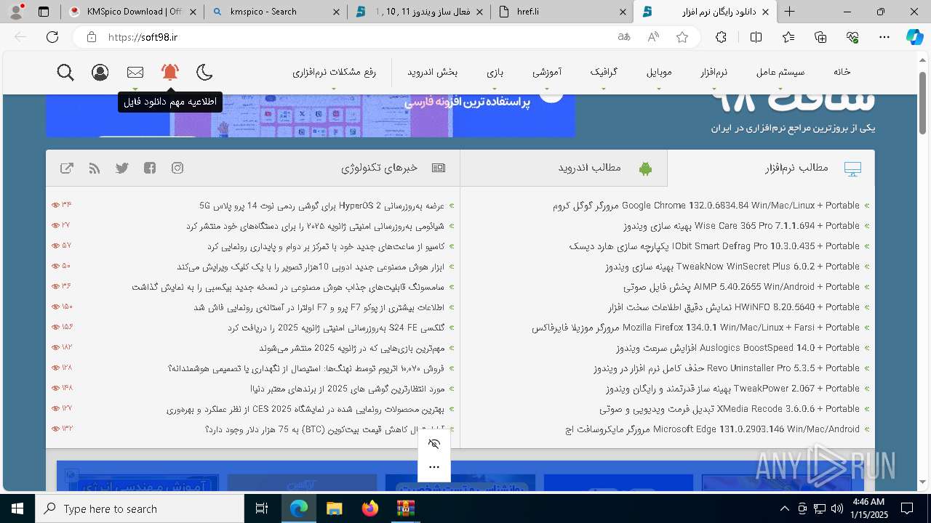The width and height of the screenshot is (931, 523).
Task: Open Edge settings and more menu
Action: tap(884, 37)
